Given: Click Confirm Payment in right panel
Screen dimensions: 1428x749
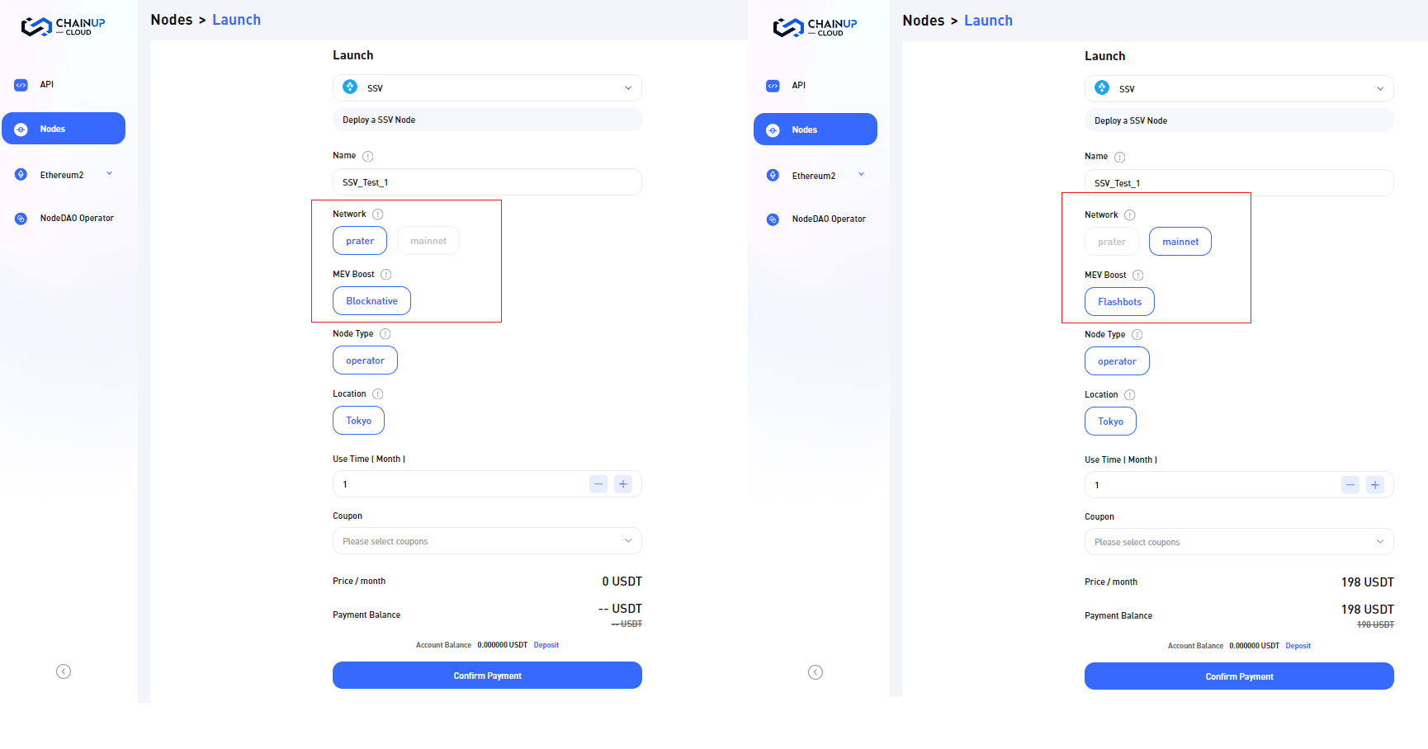Looking at the screenshot, I should [1239, 676].
